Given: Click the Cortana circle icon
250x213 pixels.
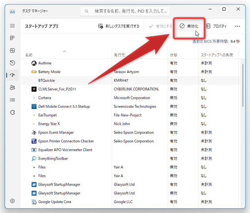Looking at the screenshot, I should (x=34, y=98).
